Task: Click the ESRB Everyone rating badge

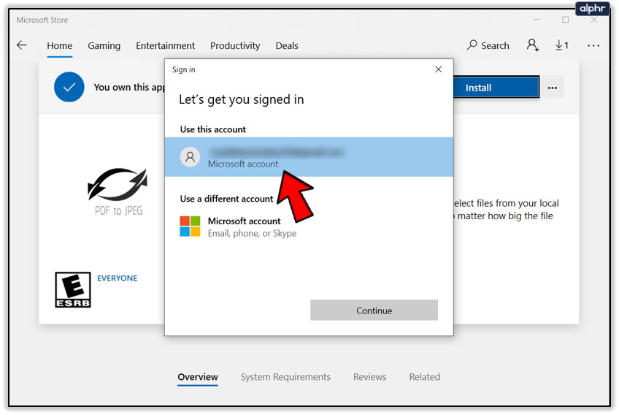Action: click(x=73, y=290)
